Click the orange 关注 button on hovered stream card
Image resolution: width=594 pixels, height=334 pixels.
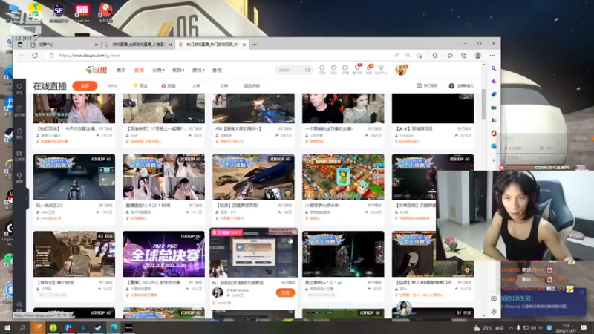tap(285, 292)
